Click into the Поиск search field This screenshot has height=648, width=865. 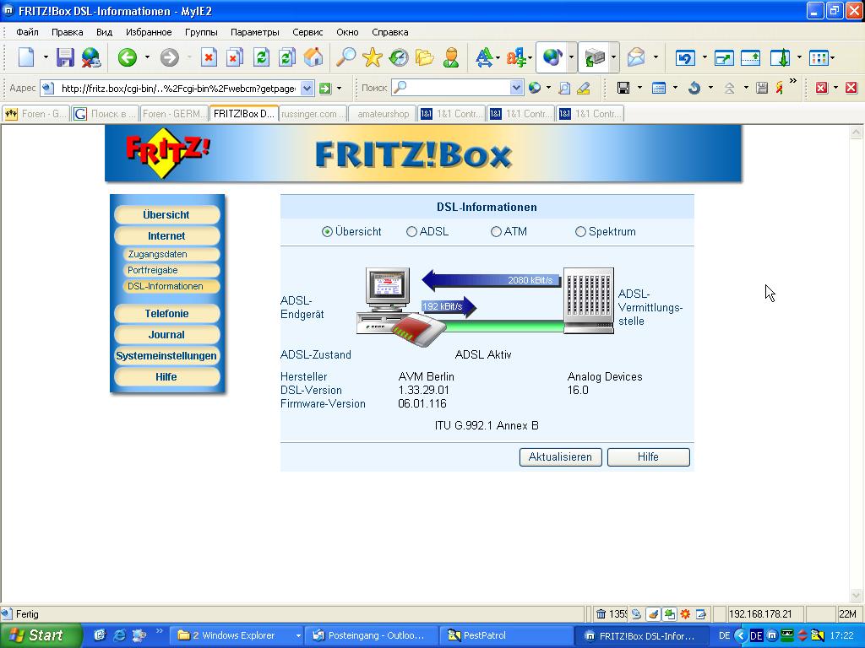457,88
